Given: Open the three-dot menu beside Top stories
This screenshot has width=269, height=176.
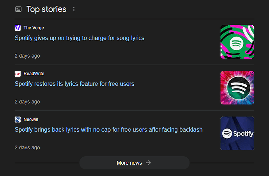Looking at the screenshot, I should 74,9.
